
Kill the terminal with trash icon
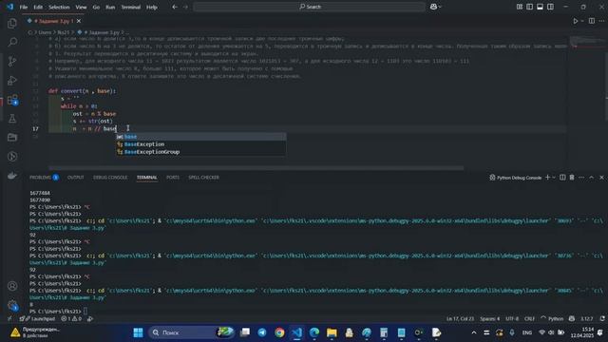[x=572, y=178]
